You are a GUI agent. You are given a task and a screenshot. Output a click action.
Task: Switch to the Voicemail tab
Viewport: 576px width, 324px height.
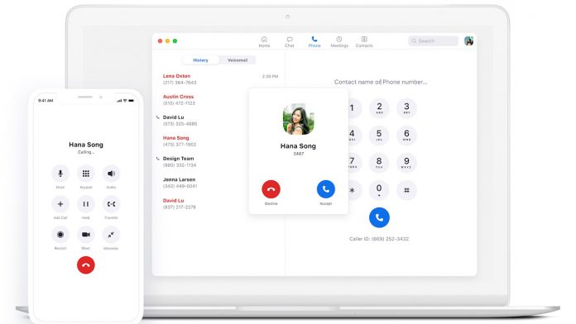pos(238,60)
